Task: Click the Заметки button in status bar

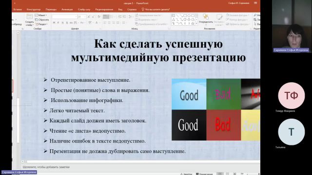Action: pos(186,174)
